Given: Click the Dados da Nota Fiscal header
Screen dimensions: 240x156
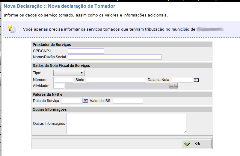Looking at the screenshot, I should pyautogui.click(x=61, y=65).
